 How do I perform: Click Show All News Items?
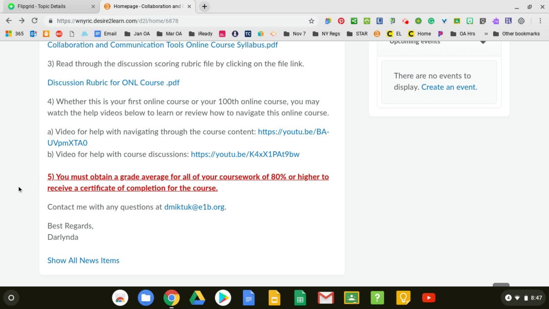(x=83, y=261)
